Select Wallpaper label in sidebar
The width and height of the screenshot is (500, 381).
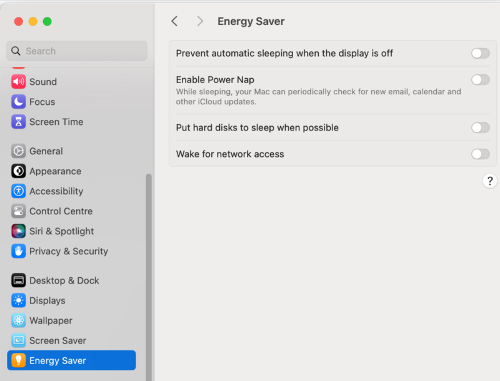(51, 321)
